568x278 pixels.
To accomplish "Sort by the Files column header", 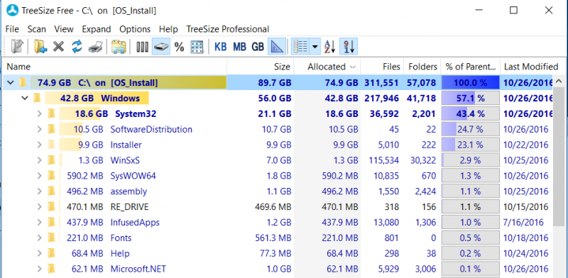I will [x=382, y=67].
